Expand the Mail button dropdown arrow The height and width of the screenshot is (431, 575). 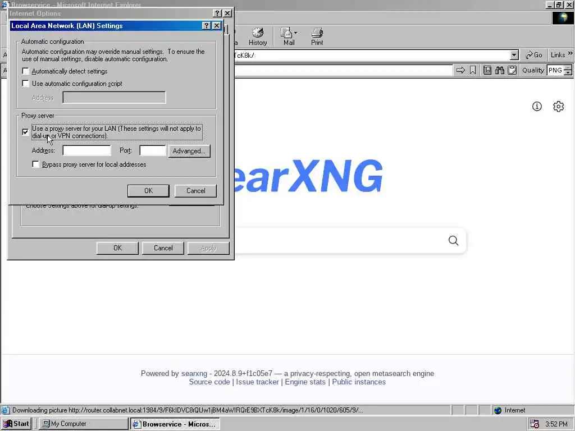[296, 33]
